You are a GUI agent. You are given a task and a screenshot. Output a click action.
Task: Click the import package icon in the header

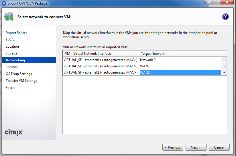(x=9, y=17)
